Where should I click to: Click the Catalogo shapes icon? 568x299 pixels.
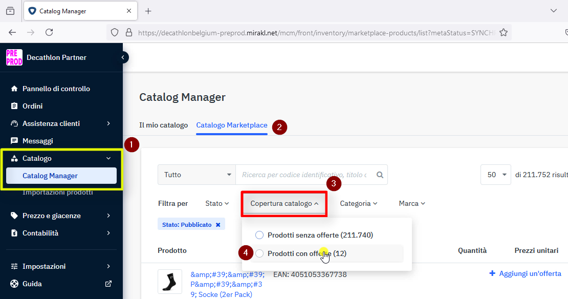(14, 158)
